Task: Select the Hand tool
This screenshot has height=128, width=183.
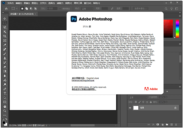Action: click(5, 106)
